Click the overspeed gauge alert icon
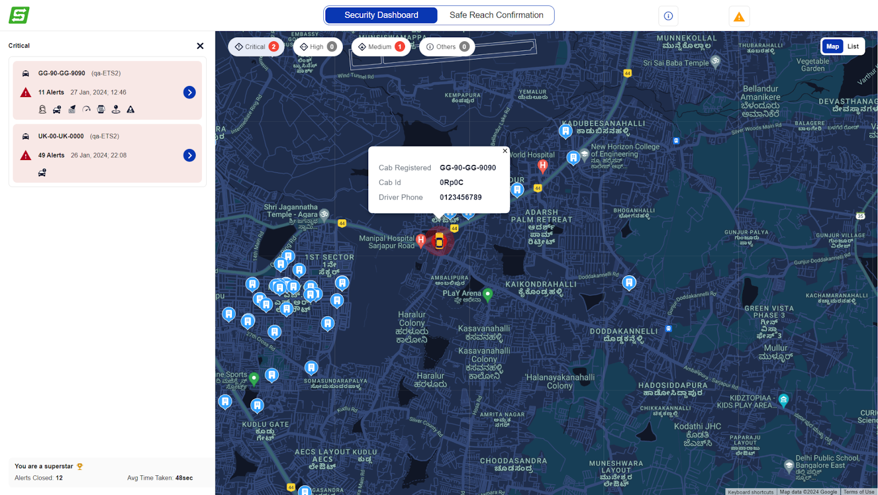The height and width of the screenshot is (495, 878). [x=86, y=110]
